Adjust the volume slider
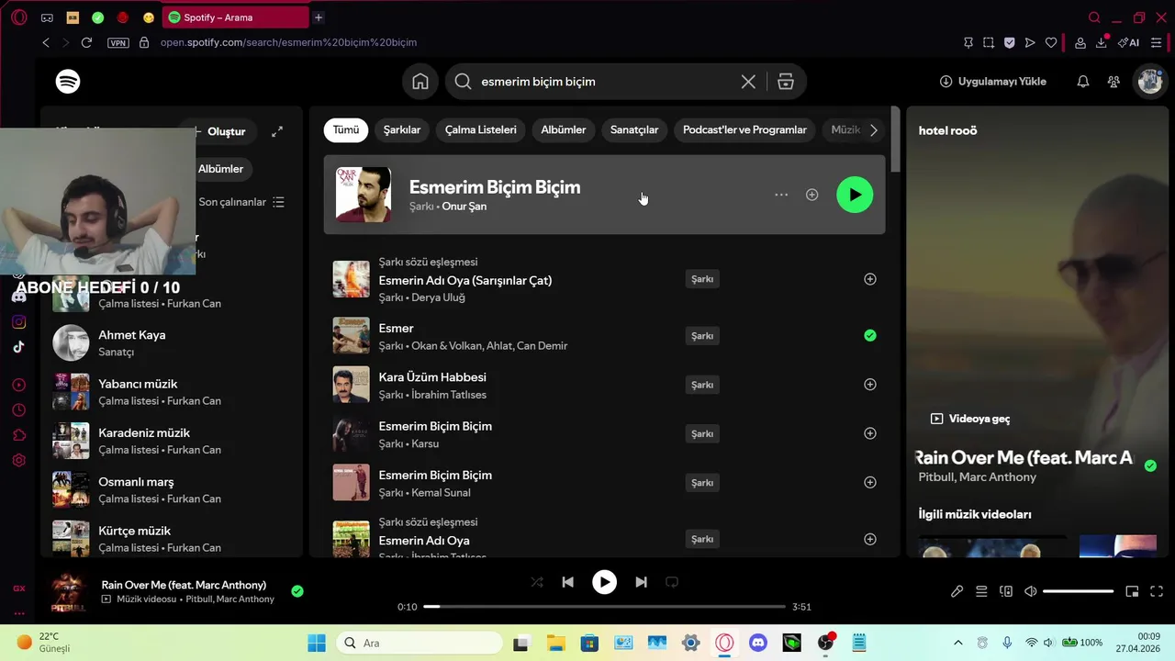The width and height of the screenshot is (1175, 661). click(1079, 591)
